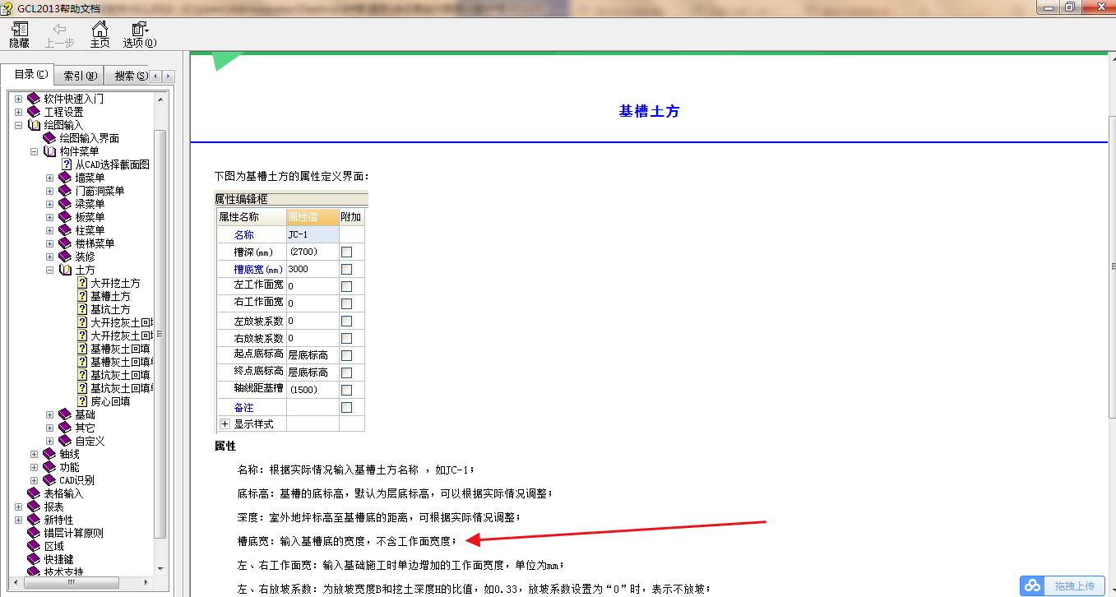Image resolution: width=1116 pixels, height=597 pixels.
Task: Click the 上一步 (Back) arrow icon
Action: pos(59,29)
